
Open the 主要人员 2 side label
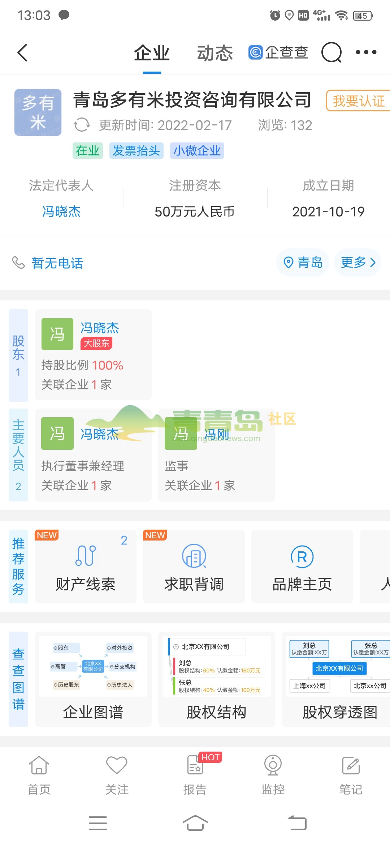[x=18, y=455]
